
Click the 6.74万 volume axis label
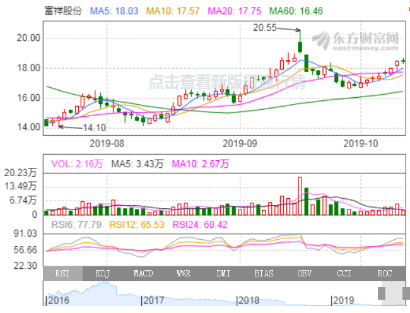pos(23,201)
